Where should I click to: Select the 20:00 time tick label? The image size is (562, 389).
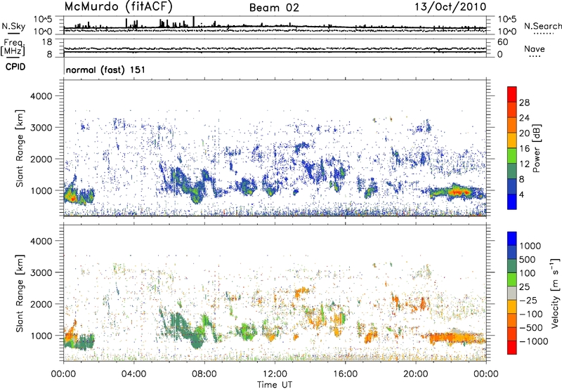coord(415,374)
